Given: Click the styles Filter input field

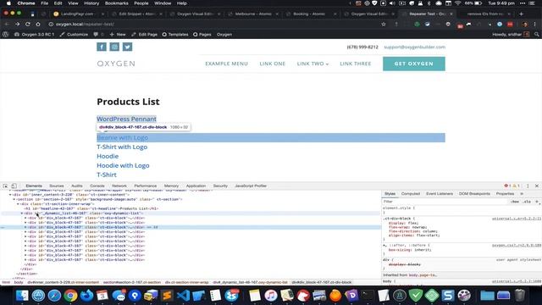Looking at the screenshot, I should click(446, 202).
